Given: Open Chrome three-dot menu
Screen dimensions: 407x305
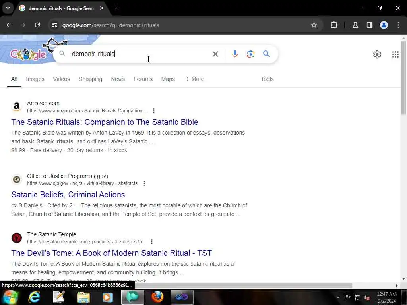Looking at the screenshot, I should point(398,25).
